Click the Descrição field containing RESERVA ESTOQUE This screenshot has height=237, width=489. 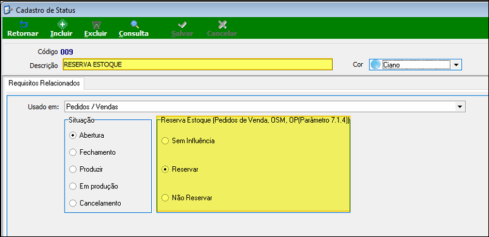pos(198,64)
